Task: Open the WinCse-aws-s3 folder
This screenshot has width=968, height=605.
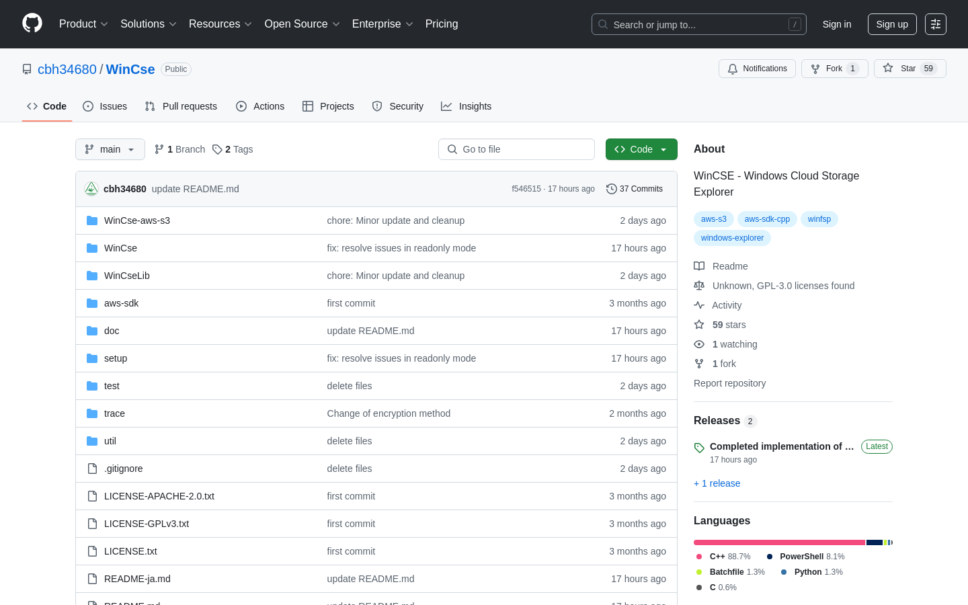Action: click(x=137, y=220)
